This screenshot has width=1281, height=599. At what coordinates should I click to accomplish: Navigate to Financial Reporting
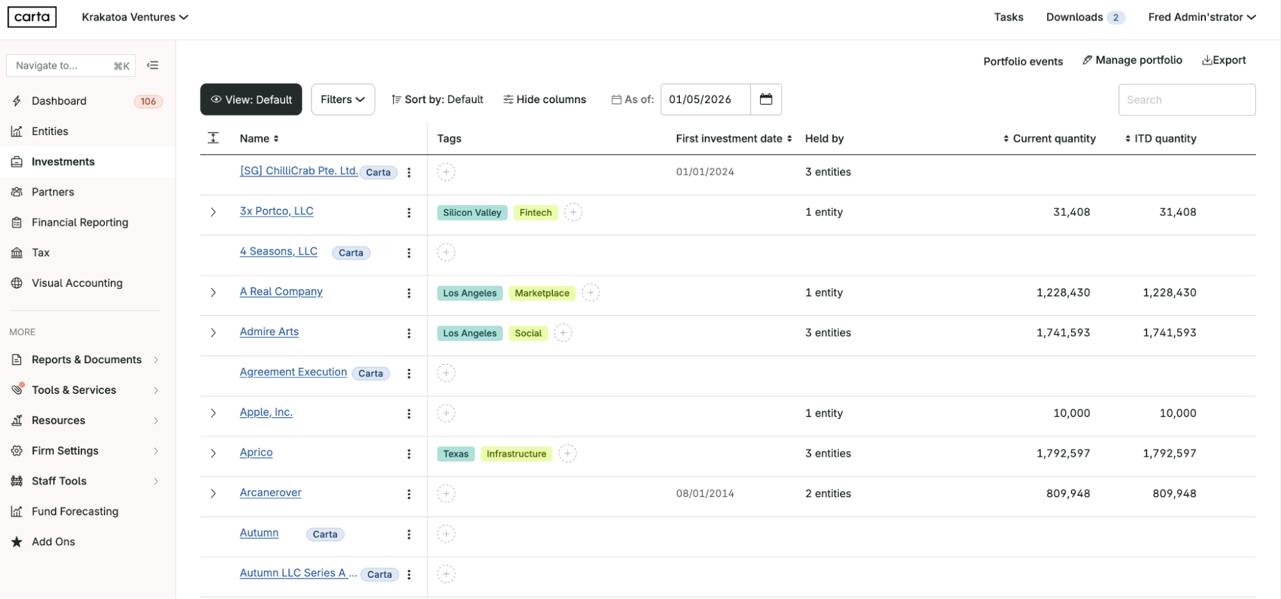79,222
